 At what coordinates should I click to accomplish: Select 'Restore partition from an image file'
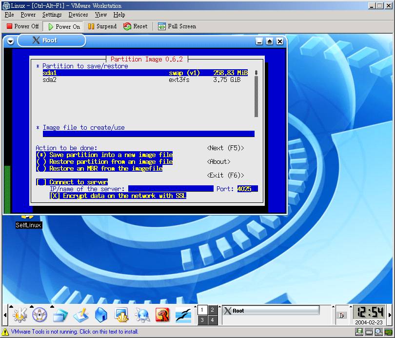(104, 161)
